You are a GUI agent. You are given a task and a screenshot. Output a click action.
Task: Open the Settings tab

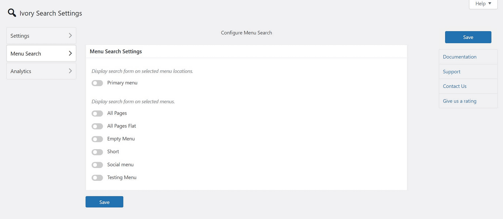(x=20, y=36)
